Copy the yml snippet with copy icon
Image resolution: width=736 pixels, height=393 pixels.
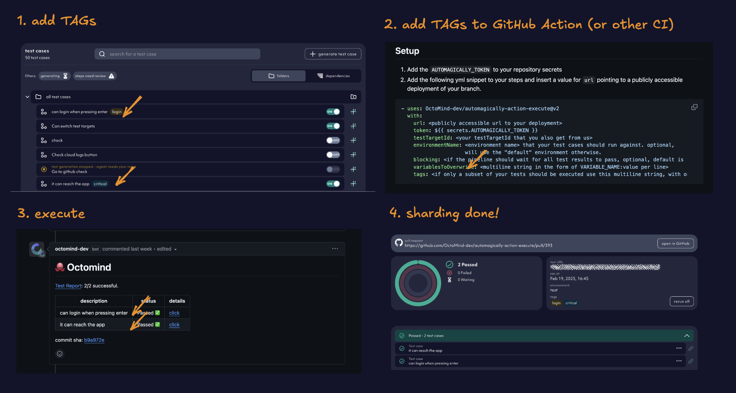694,107
